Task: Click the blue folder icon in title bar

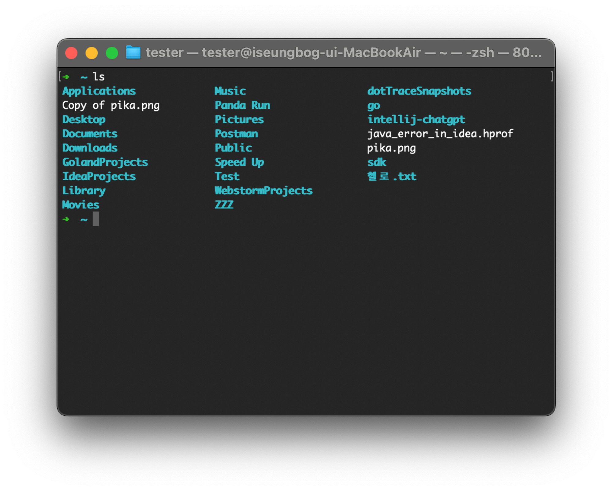Action: pos(133,53)
